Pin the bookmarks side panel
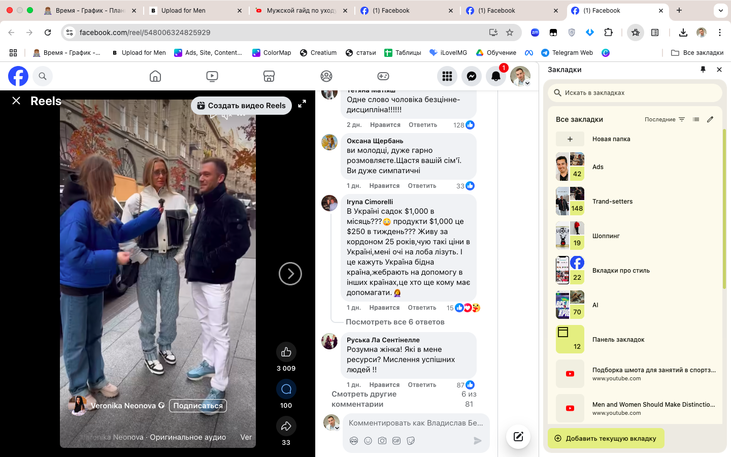 pyautogui.click(x=703, y=70)
